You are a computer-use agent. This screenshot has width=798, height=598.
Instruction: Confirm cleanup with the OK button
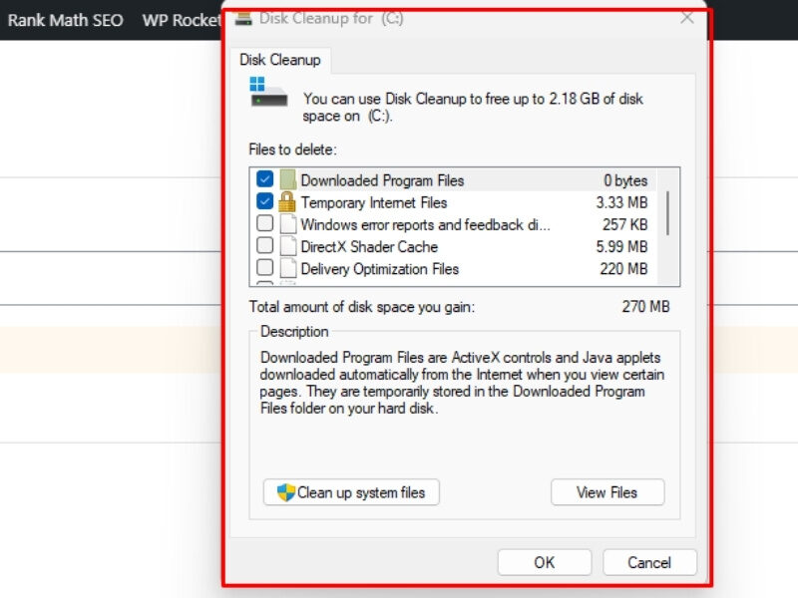coord(544,562)
